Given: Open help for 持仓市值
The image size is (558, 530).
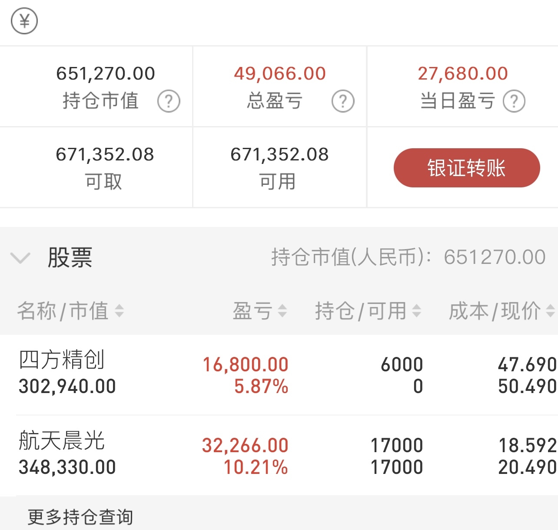Looking at the screenshot, I should point(169,101).
